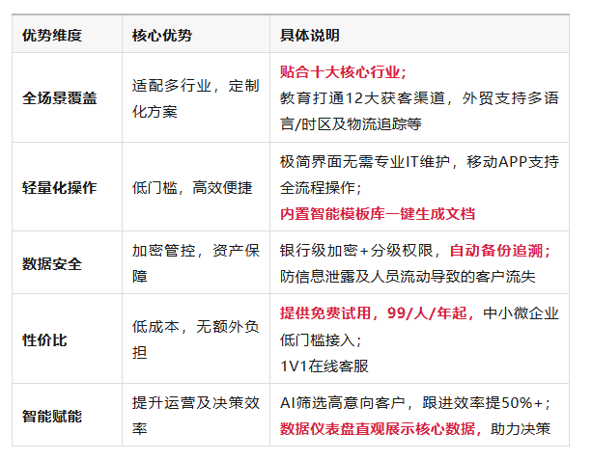
Task: Click red text 自动备份追溯
Action: point(499,251)
